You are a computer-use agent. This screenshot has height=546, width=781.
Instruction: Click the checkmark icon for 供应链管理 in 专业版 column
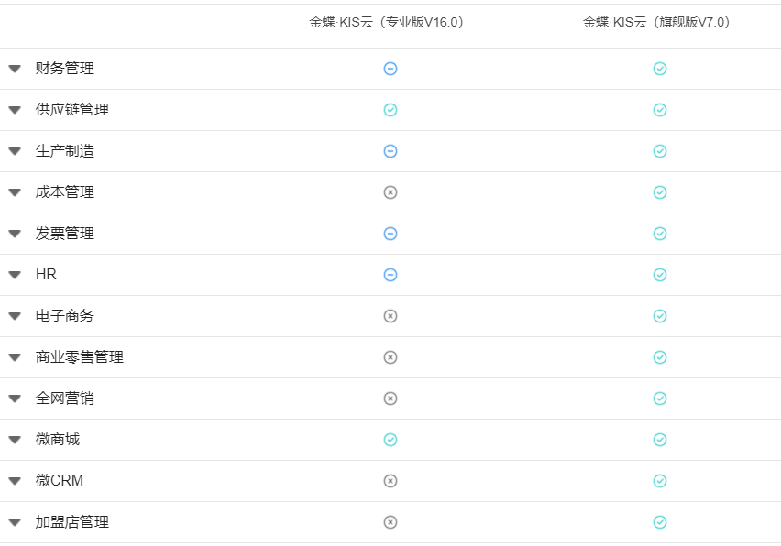pos(390,110)
